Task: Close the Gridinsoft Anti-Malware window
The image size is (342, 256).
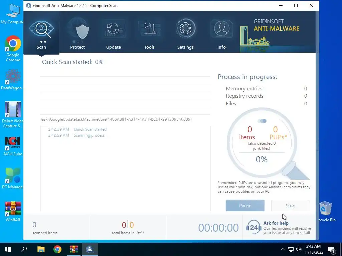Action: pos(311,5)
